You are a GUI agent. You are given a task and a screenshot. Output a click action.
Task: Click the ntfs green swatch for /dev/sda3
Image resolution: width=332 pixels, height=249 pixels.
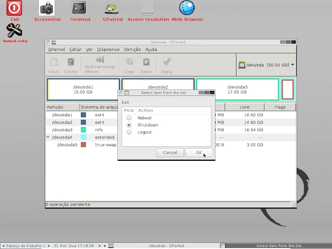click(84, 130)
